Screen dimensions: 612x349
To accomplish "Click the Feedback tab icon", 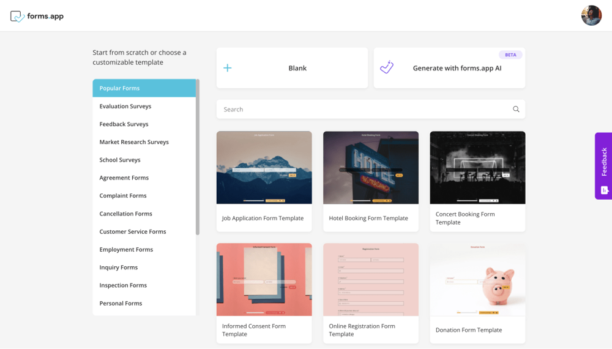I will tap(604, 190).
